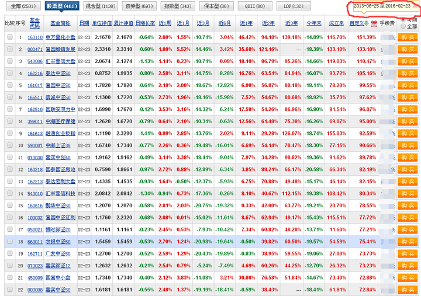Open fund code link 000471
Screen dimensions: 421x296
pos(35,49)
